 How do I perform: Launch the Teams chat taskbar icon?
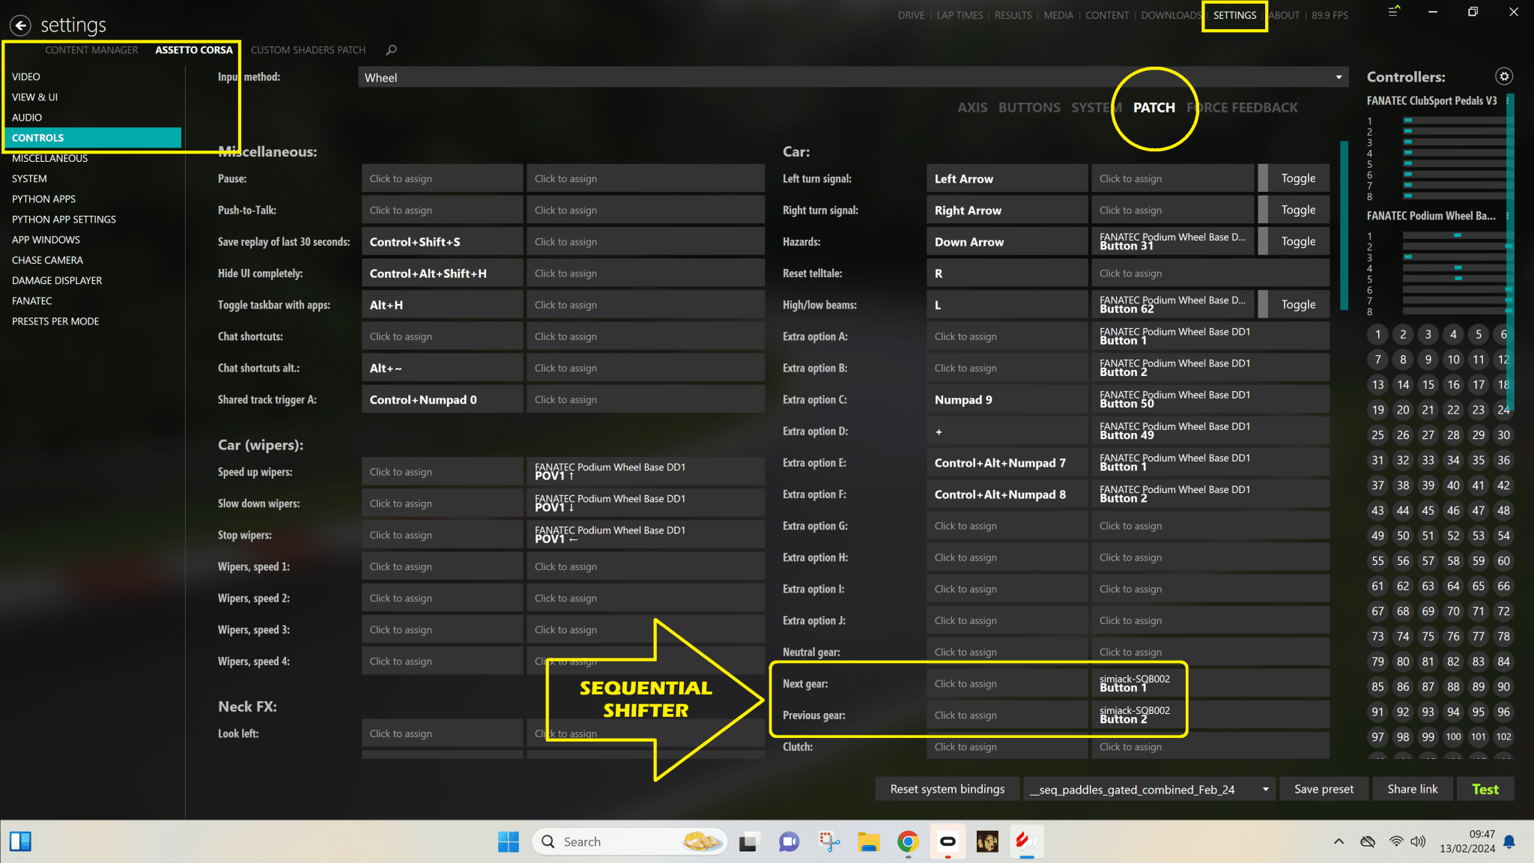click(788, 842)
